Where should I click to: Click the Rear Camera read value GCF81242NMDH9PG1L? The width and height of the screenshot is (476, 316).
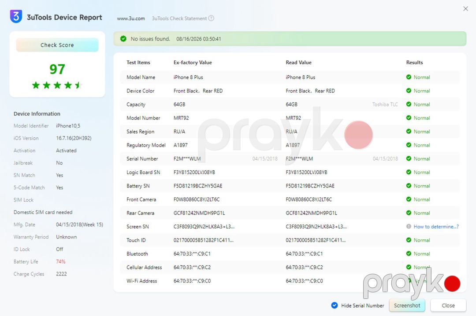[x=311, y=213]
